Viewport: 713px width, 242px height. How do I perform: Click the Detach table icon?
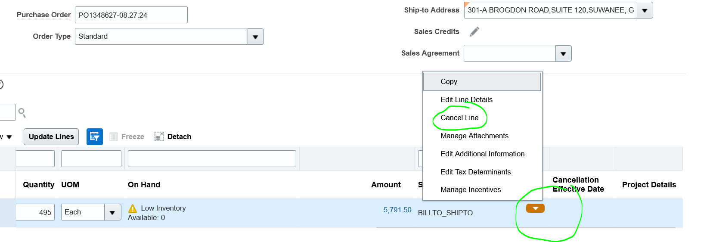159,137
